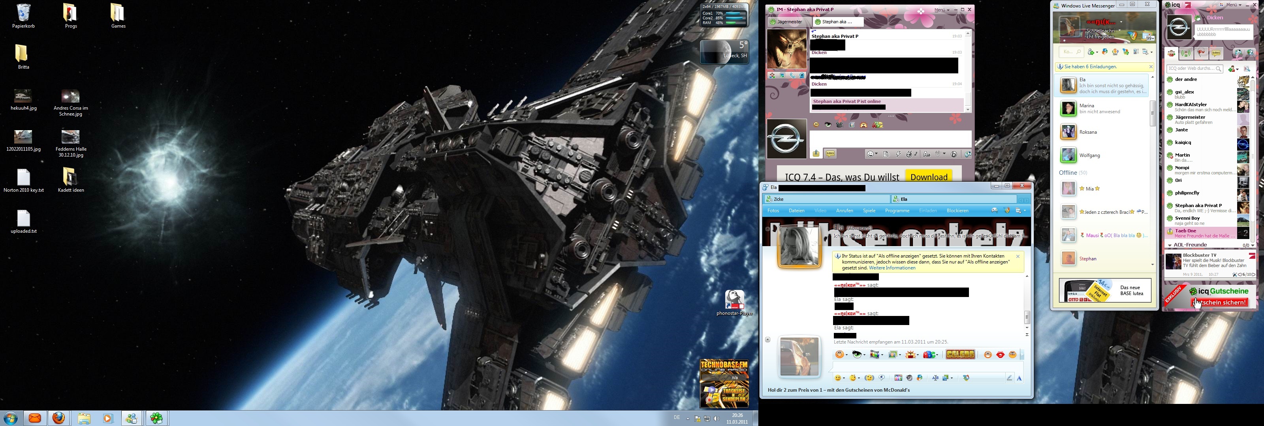Click the CELEBS button in Ela chat
Screen dimensions: 1264x426
click(x=960, y=355)
